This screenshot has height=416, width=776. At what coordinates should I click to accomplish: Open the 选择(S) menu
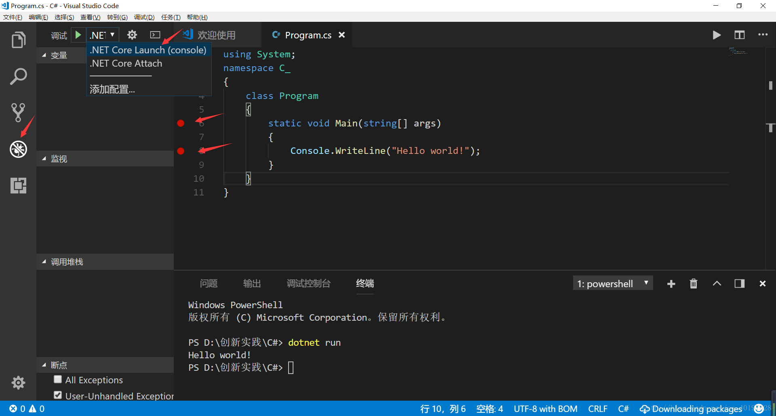[x=64, y=17]
